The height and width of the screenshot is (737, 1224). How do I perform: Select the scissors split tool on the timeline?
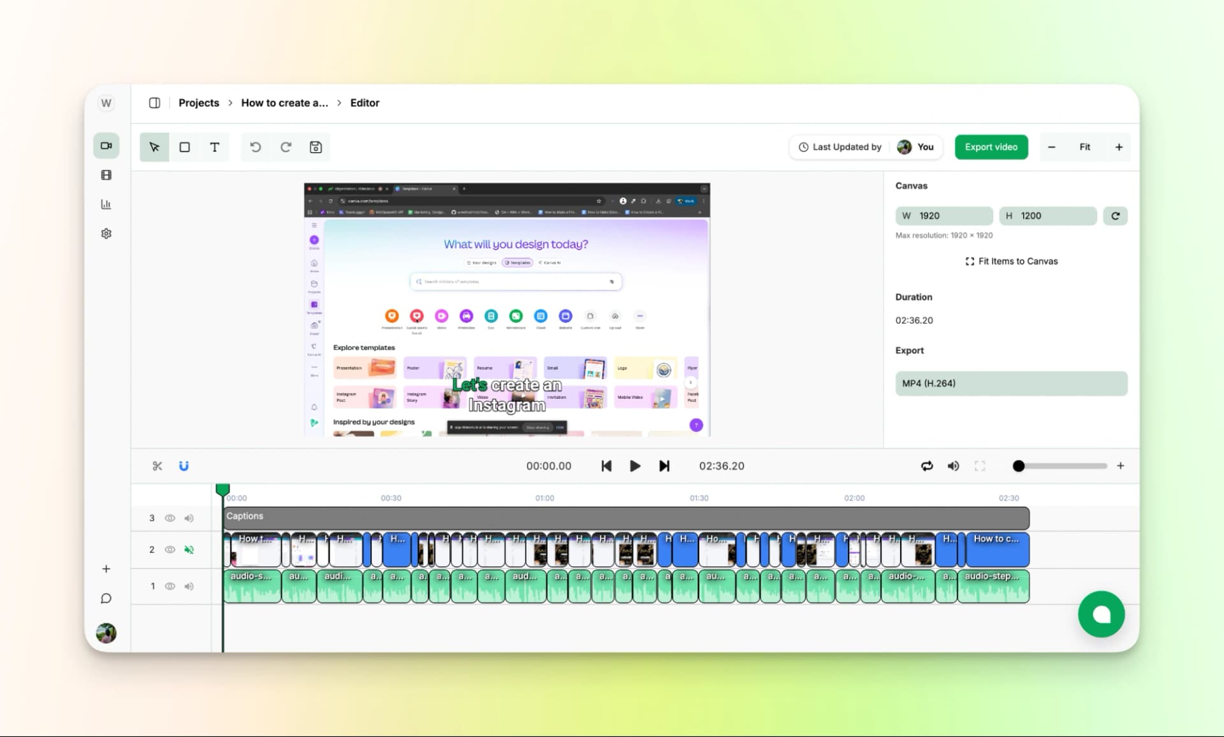(x=157, y=466)
